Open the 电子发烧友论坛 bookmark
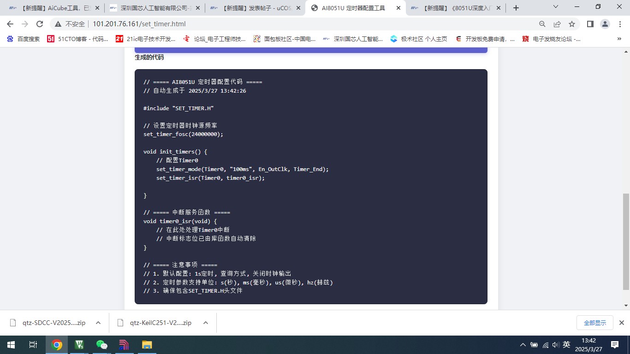This screenshot has height=354, width=630. click(x=552, y=39)
